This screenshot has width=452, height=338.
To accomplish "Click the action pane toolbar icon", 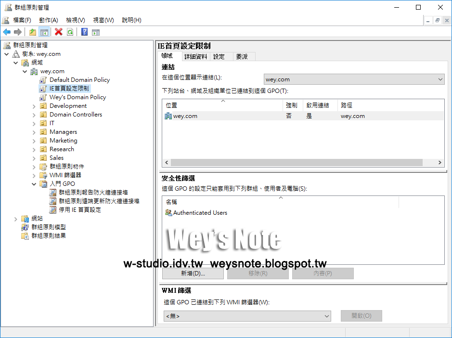I will point(96,32).
